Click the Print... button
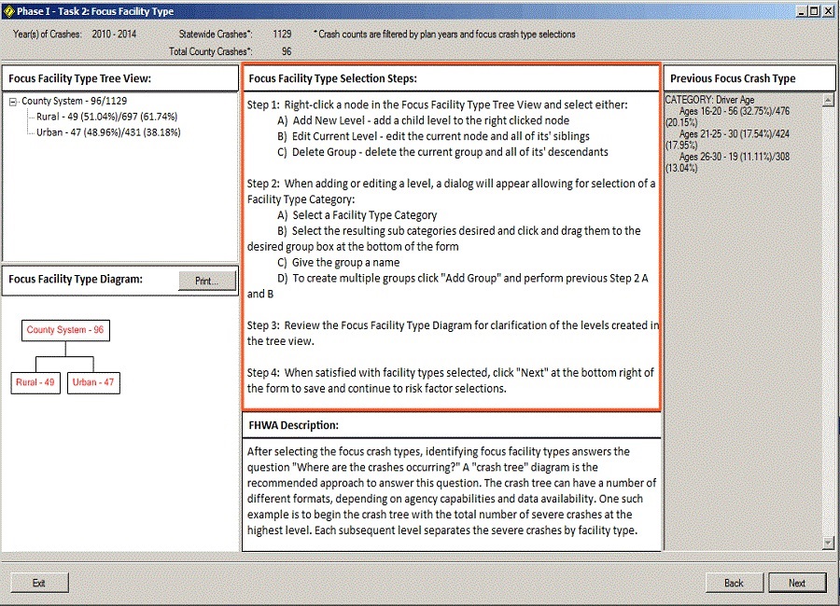This screenshot has height=606, width=840. pyautogui.click(x=207, y=281)
